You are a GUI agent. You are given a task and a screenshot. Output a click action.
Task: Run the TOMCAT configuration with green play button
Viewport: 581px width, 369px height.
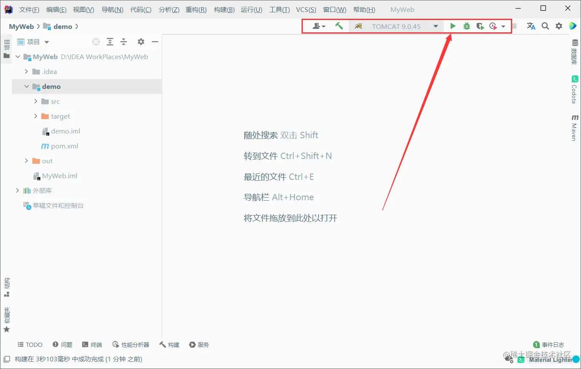coord(453,26)
